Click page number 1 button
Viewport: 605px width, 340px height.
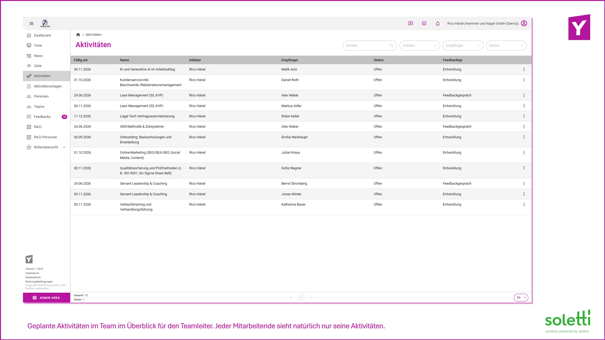point(301,298)
